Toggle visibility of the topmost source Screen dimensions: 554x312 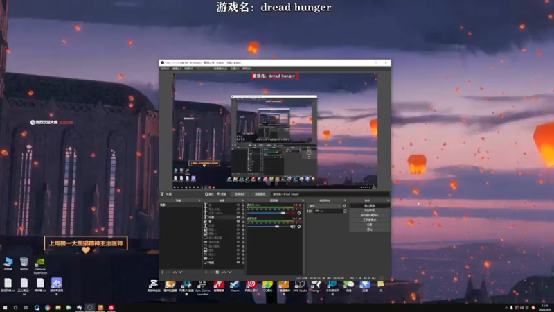238,205
